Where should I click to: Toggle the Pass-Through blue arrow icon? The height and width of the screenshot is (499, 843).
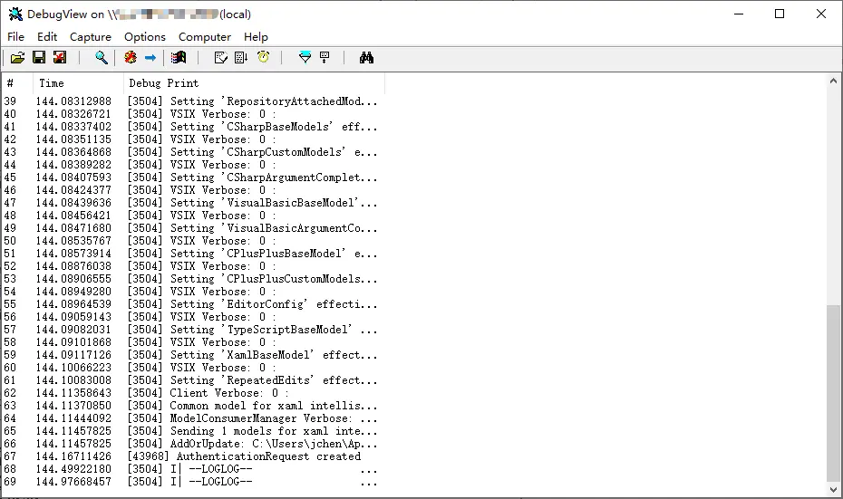point(150,57)
